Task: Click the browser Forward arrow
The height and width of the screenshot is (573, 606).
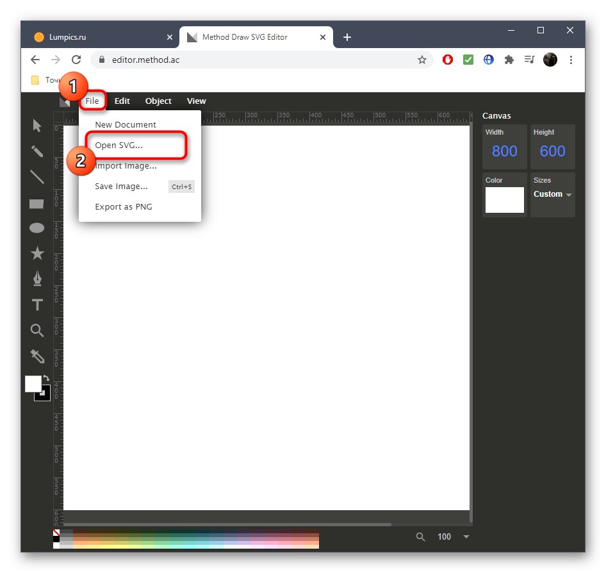Action: pyautogui.click(x=56, y=60)
